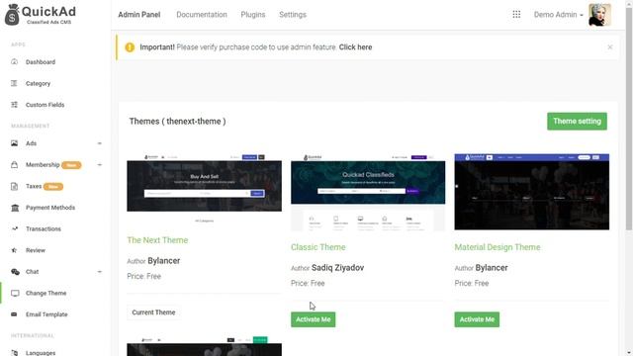Expand the Membership submenu arrow
The image size is (633, 356).
click(x=99, y=165)
